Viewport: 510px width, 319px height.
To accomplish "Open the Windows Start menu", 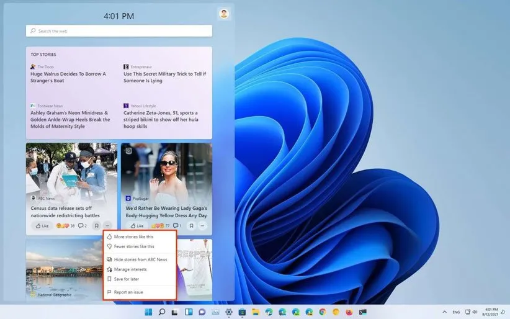I will click(x=148, y=312).
